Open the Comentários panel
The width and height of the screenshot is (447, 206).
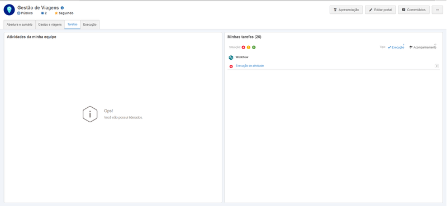pos(413,9)
